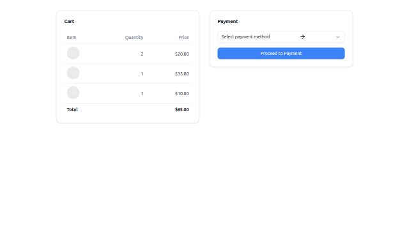Expand the payment method chevron
The width and height of the screenshot is (409, 230).
[338, 37]
